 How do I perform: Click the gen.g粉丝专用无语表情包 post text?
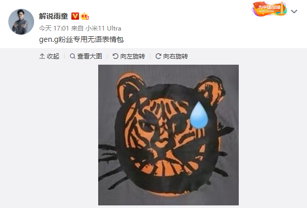[82, 40]
